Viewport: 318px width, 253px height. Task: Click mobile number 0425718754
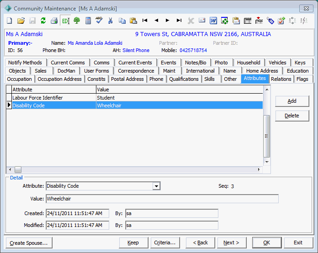[193, 50]
